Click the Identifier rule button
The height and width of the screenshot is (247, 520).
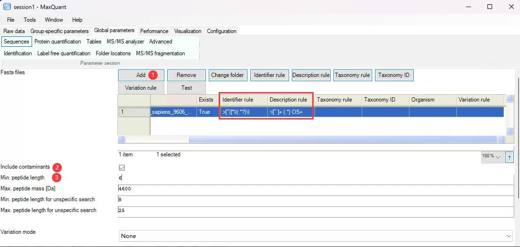pos(269,75)
